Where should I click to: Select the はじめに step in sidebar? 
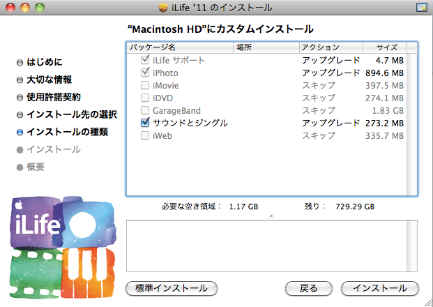pos(44,62)
